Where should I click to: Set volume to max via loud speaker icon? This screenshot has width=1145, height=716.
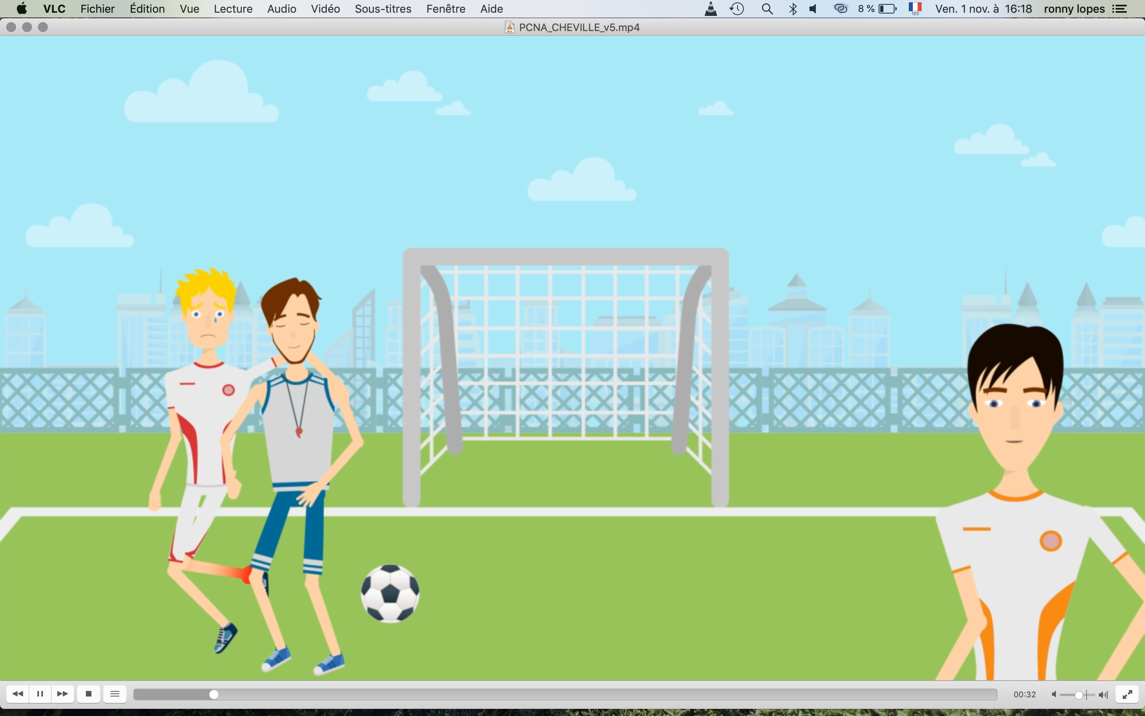coord(1103,695)
